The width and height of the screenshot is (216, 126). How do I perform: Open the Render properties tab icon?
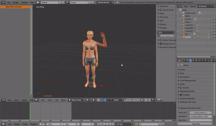[184, 60]
